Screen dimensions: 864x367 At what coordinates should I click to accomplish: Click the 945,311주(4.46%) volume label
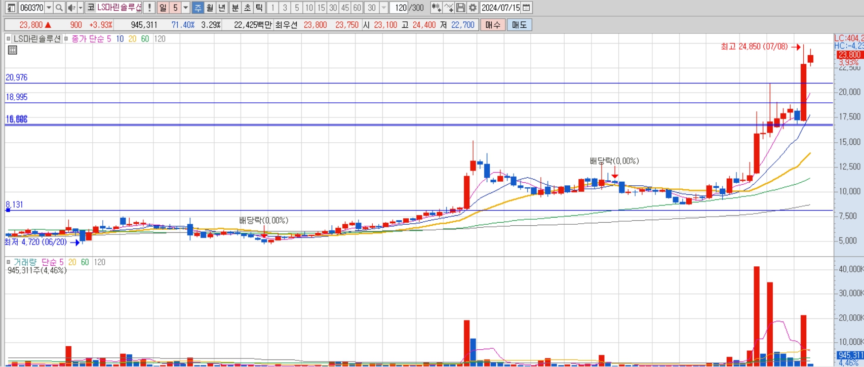click(37, 270)
